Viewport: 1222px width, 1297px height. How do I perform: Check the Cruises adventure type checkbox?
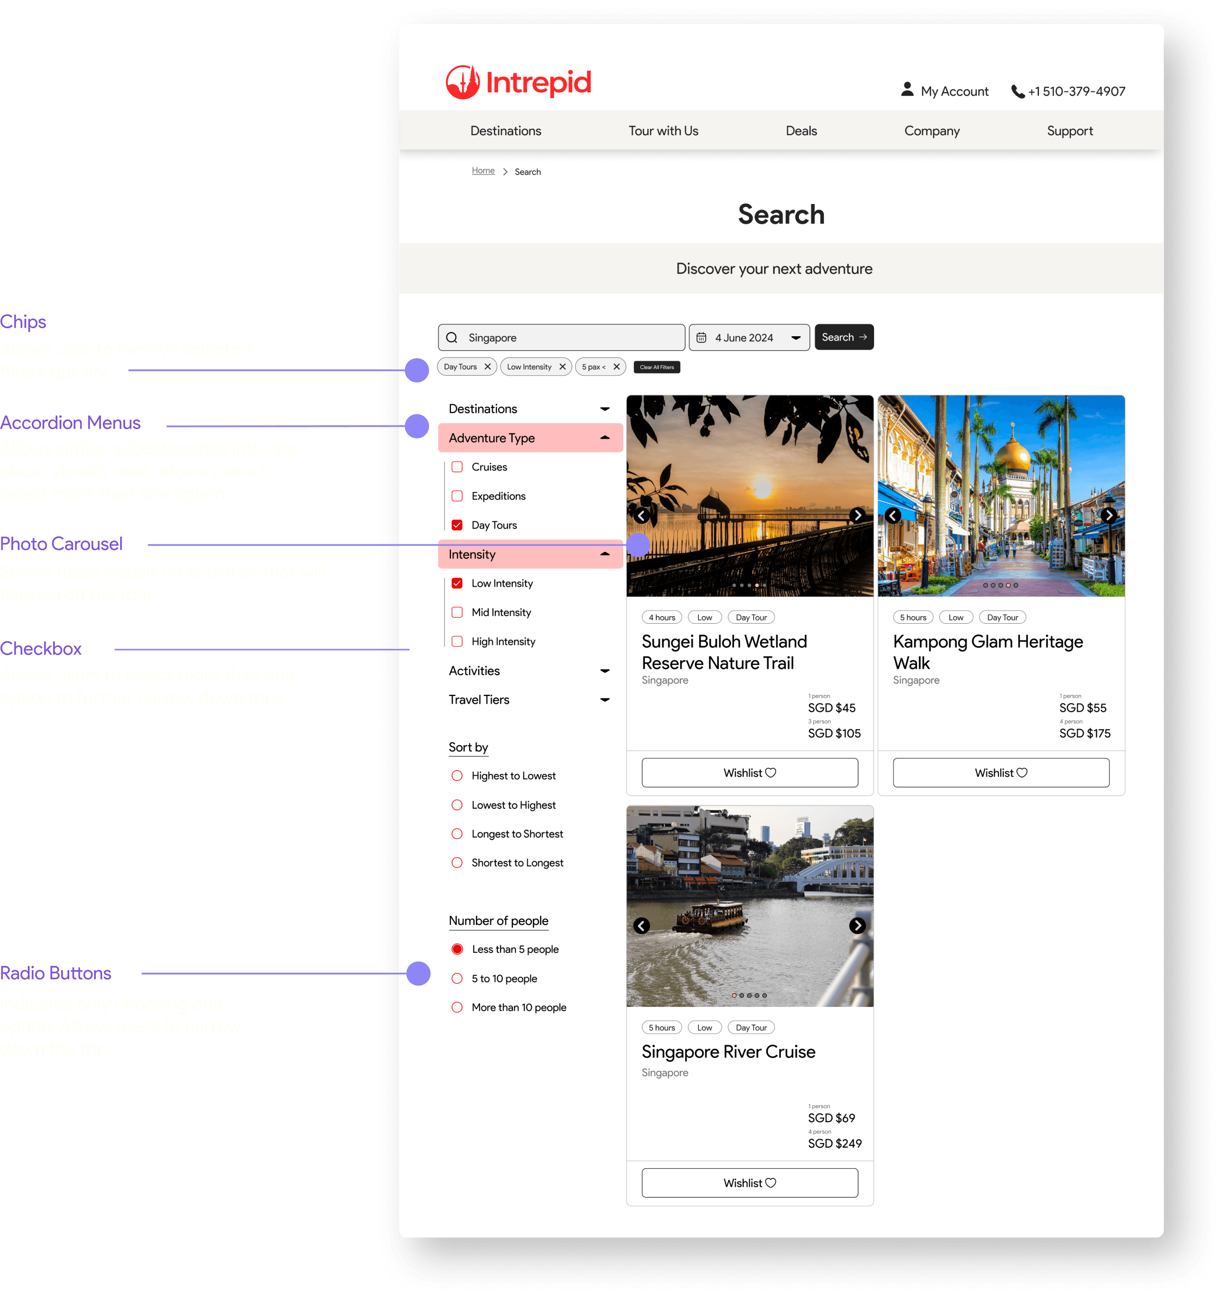pos(457,467)
